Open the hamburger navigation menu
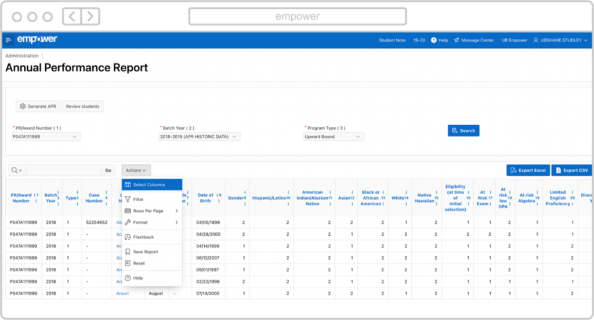The height and width of the screenshot is (320, 594). tap(9, 40)
